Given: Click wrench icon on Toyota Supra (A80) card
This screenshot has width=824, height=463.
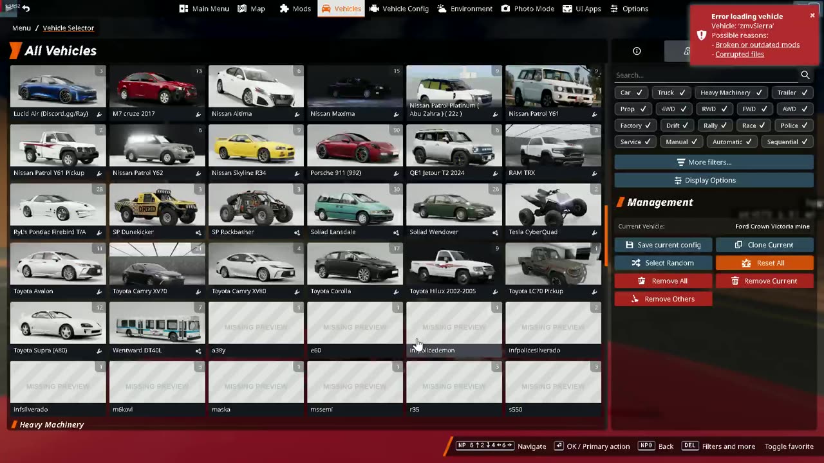Looking at the screenshot, I should point(99,350).
